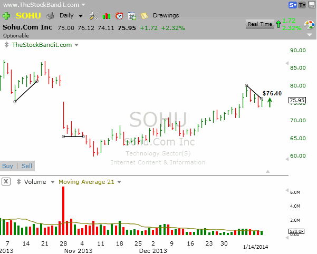Viewport: 317px width, 254px height.
Task: Click the green plus add-symbol icon
Action: tap(6, 16)
